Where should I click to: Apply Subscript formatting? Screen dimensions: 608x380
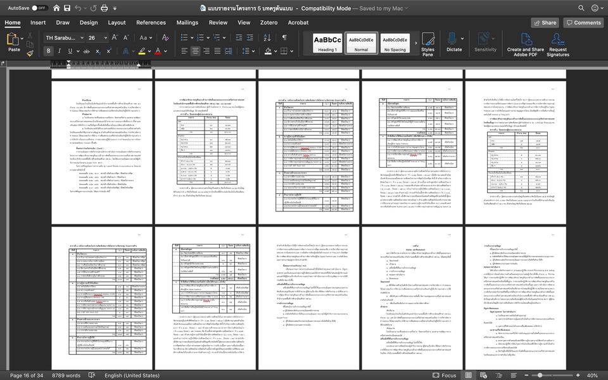98,51
